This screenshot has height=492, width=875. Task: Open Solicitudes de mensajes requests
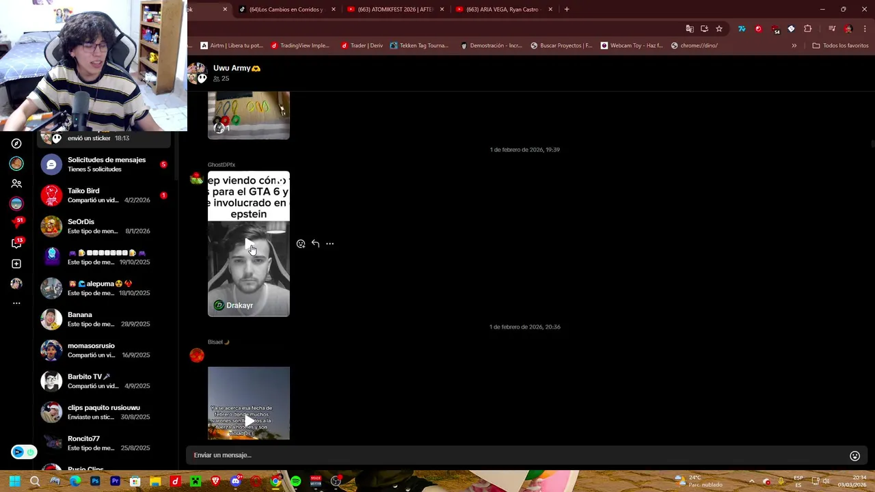click(104, 165)
